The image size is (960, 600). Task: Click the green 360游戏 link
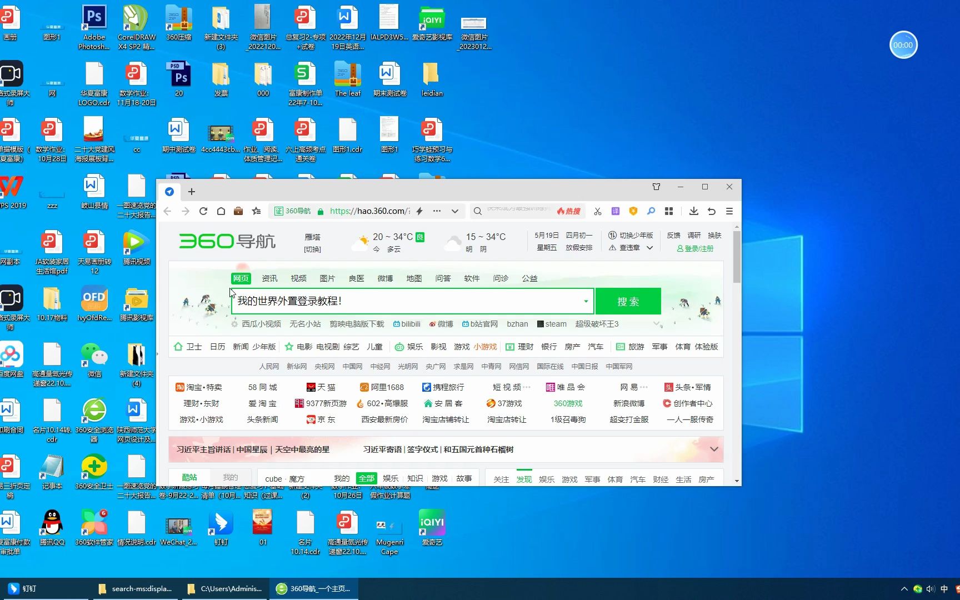(568, 403)
